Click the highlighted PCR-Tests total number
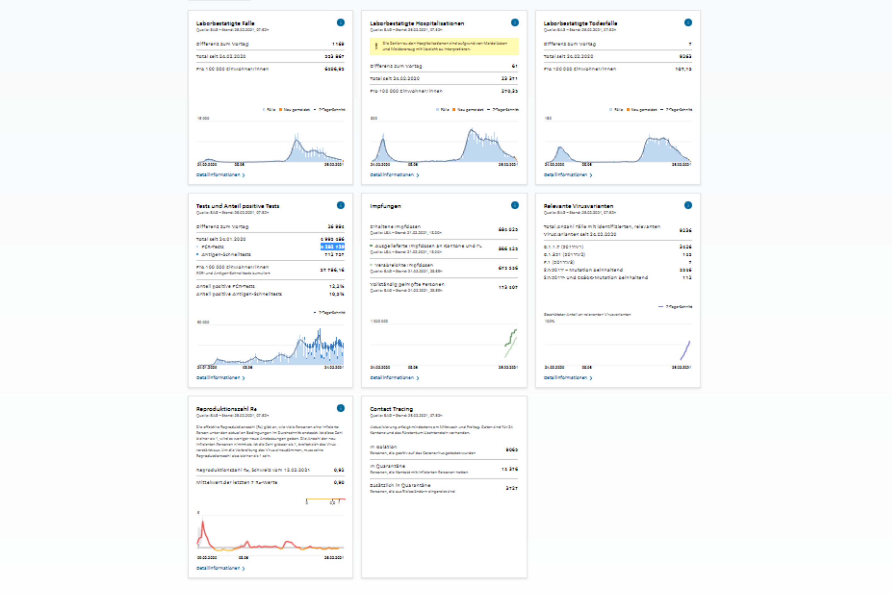This screenshot has width=892, height=594. [x=332, y=247]
